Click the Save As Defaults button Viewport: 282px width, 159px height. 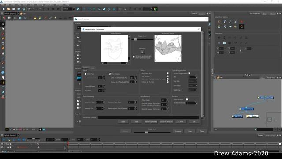(167, 122)
